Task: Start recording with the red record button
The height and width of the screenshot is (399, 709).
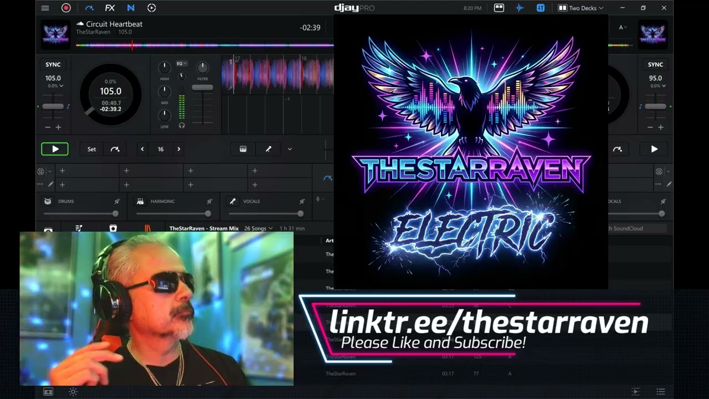Action: [x=66, y=8]
